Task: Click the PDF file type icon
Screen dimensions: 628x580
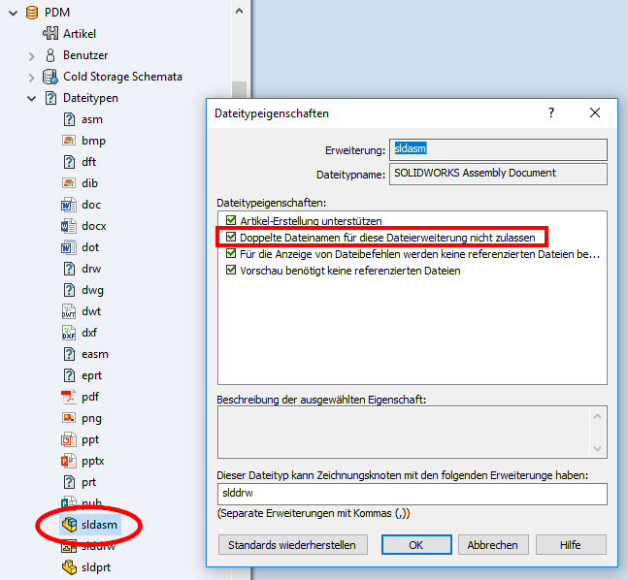Action: click(69, 397)
